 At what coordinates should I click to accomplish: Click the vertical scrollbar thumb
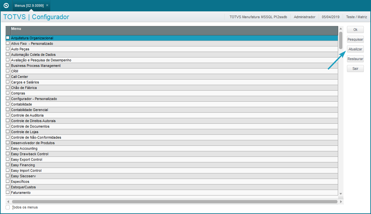[341, 40]
